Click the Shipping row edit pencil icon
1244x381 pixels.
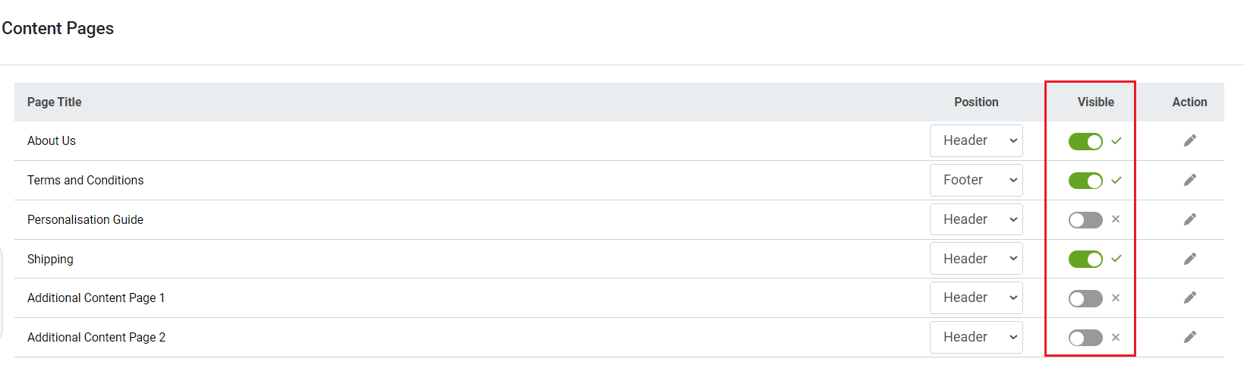pos(1189,259)
